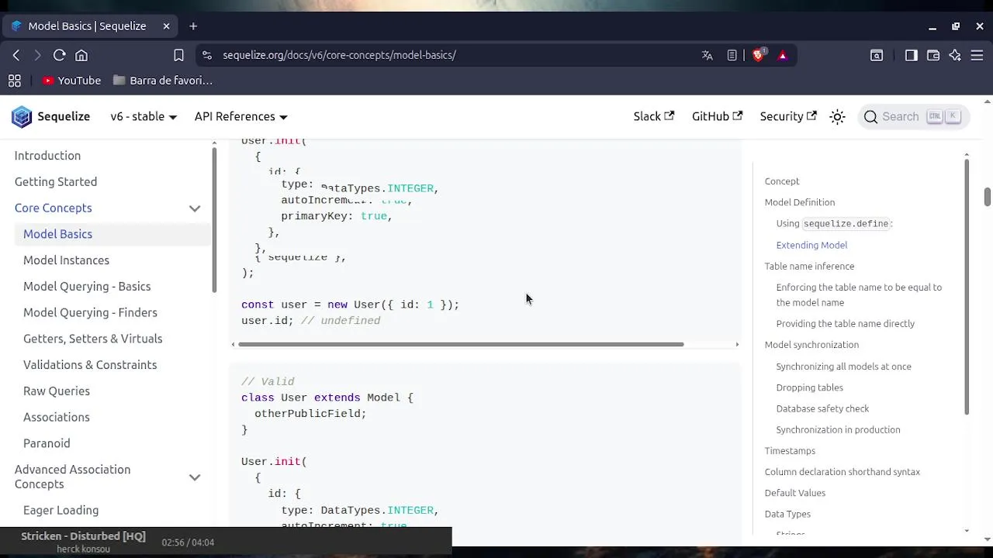The width and height of the screenshot is (993, 558).
Task: Collapse the Core Concepts category
Action: [x=195, y=208]
